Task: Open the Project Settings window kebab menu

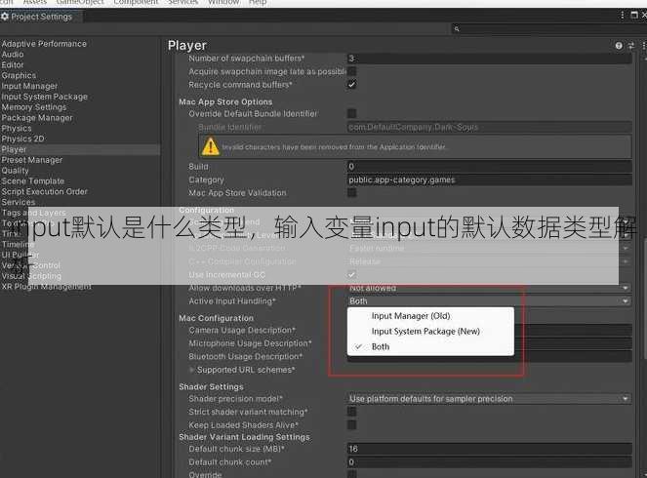Action: [x=622, y=16]
